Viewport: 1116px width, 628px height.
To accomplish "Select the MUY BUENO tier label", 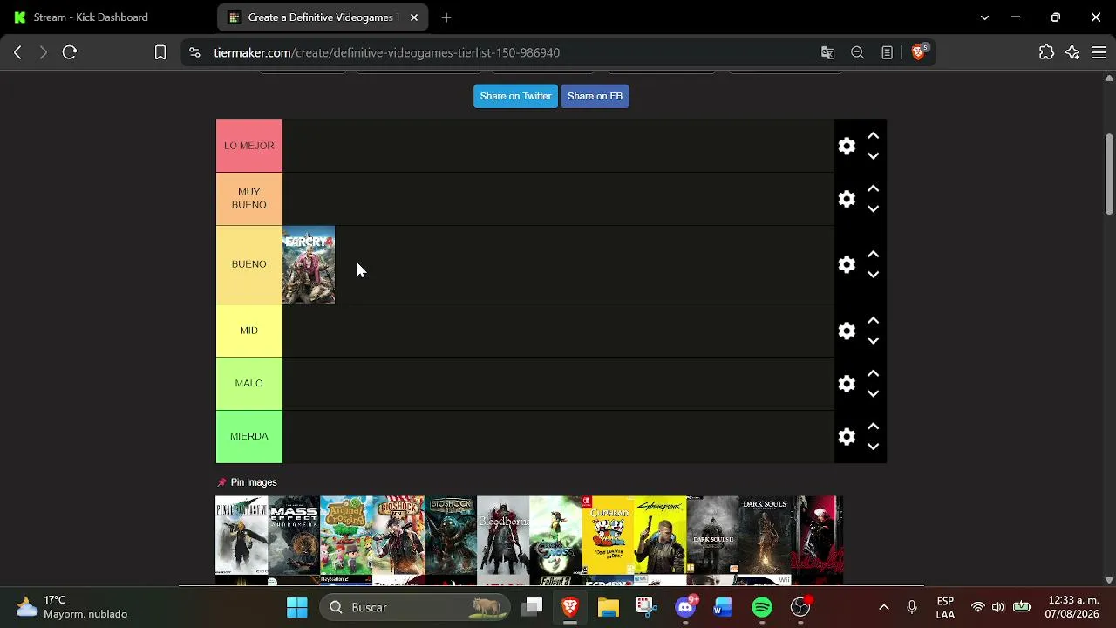I will pyautogui.click(x=248, y=199).
